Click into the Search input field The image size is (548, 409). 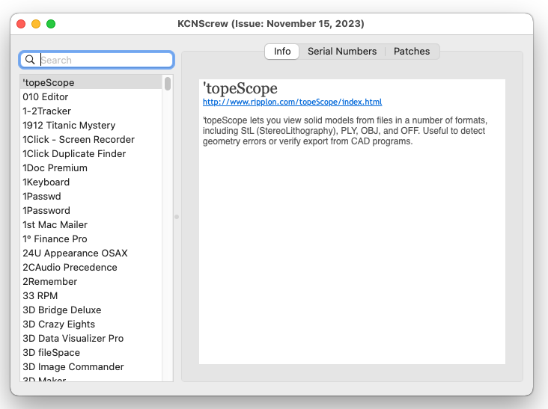click(103, 60)
